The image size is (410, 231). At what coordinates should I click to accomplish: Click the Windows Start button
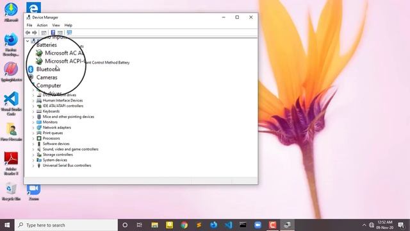click(7, 225)
